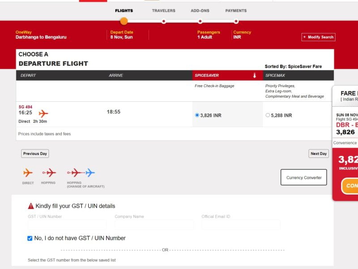Click the orange direct flight plane icon for SG 494
The height and width of the screenshot is (269, 358).
tap(43, 113)
